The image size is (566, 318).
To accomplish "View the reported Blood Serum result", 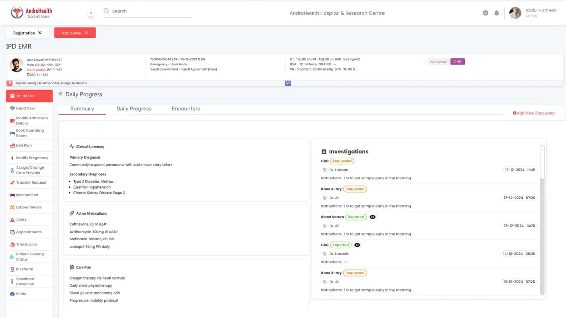I will [372, 217].
